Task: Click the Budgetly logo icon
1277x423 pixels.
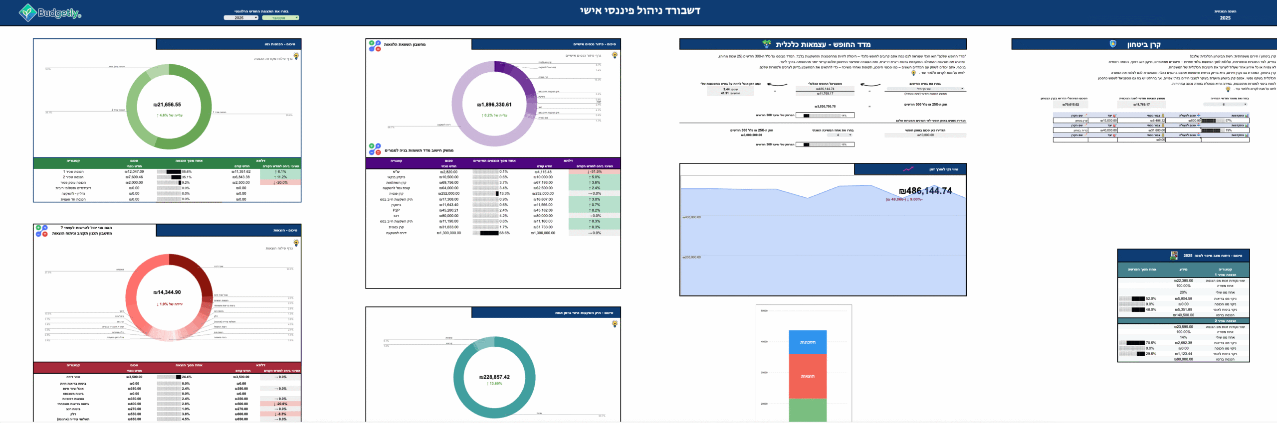Action: [27, 12]
